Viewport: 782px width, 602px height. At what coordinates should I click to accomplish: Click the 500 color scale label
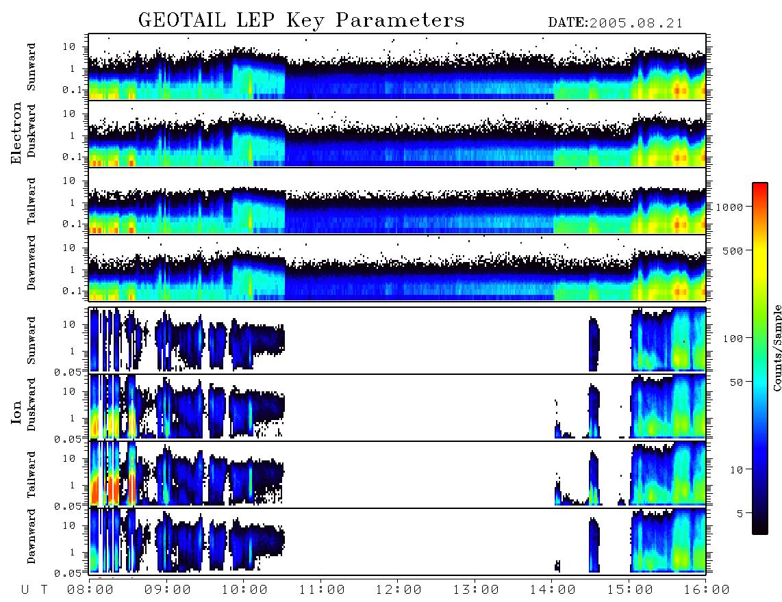pos(733,250)
